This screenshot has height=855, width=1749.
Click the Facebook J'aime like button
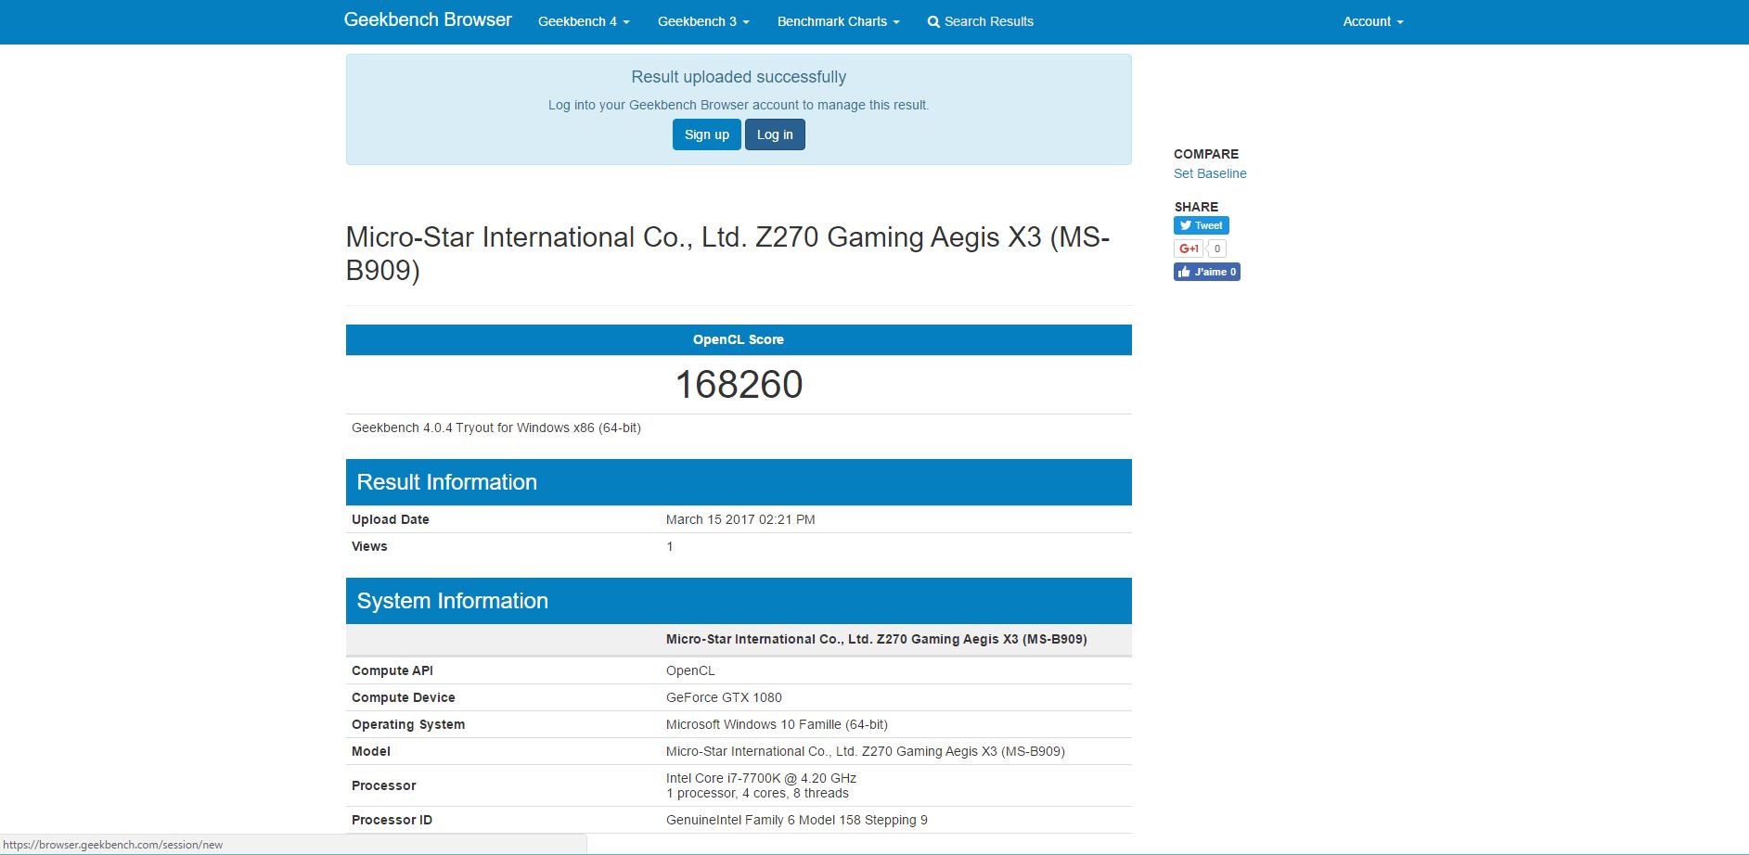(1207, 272)
